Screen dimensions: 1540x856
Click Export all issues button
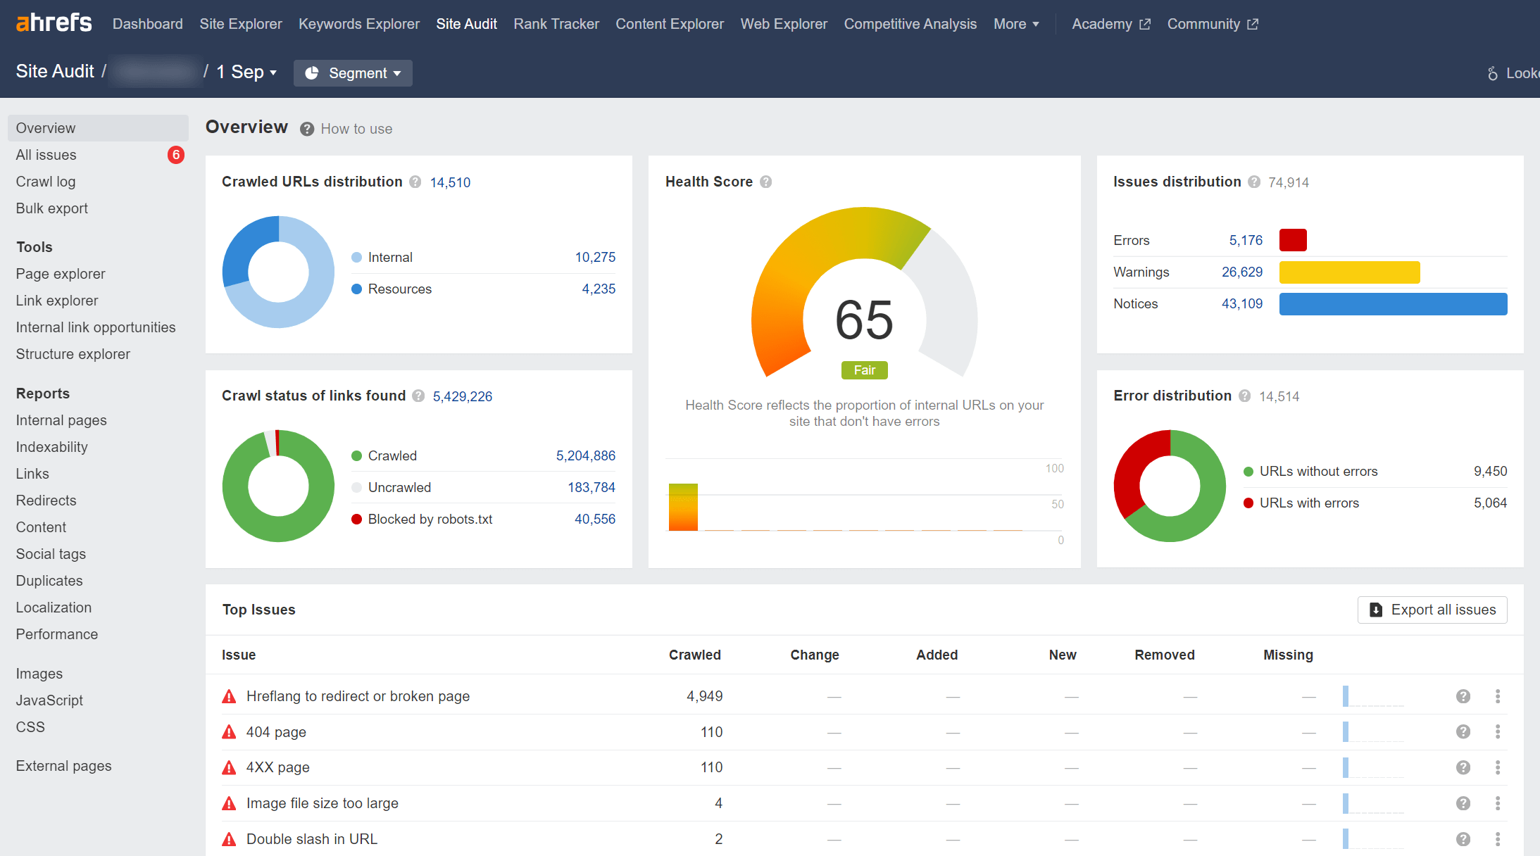(1432, 610)
